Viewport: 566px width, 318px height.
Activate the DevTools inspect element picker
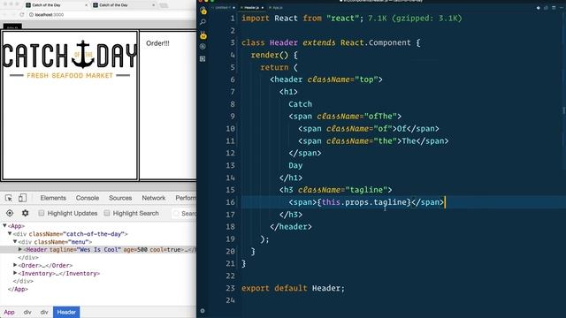9,198
